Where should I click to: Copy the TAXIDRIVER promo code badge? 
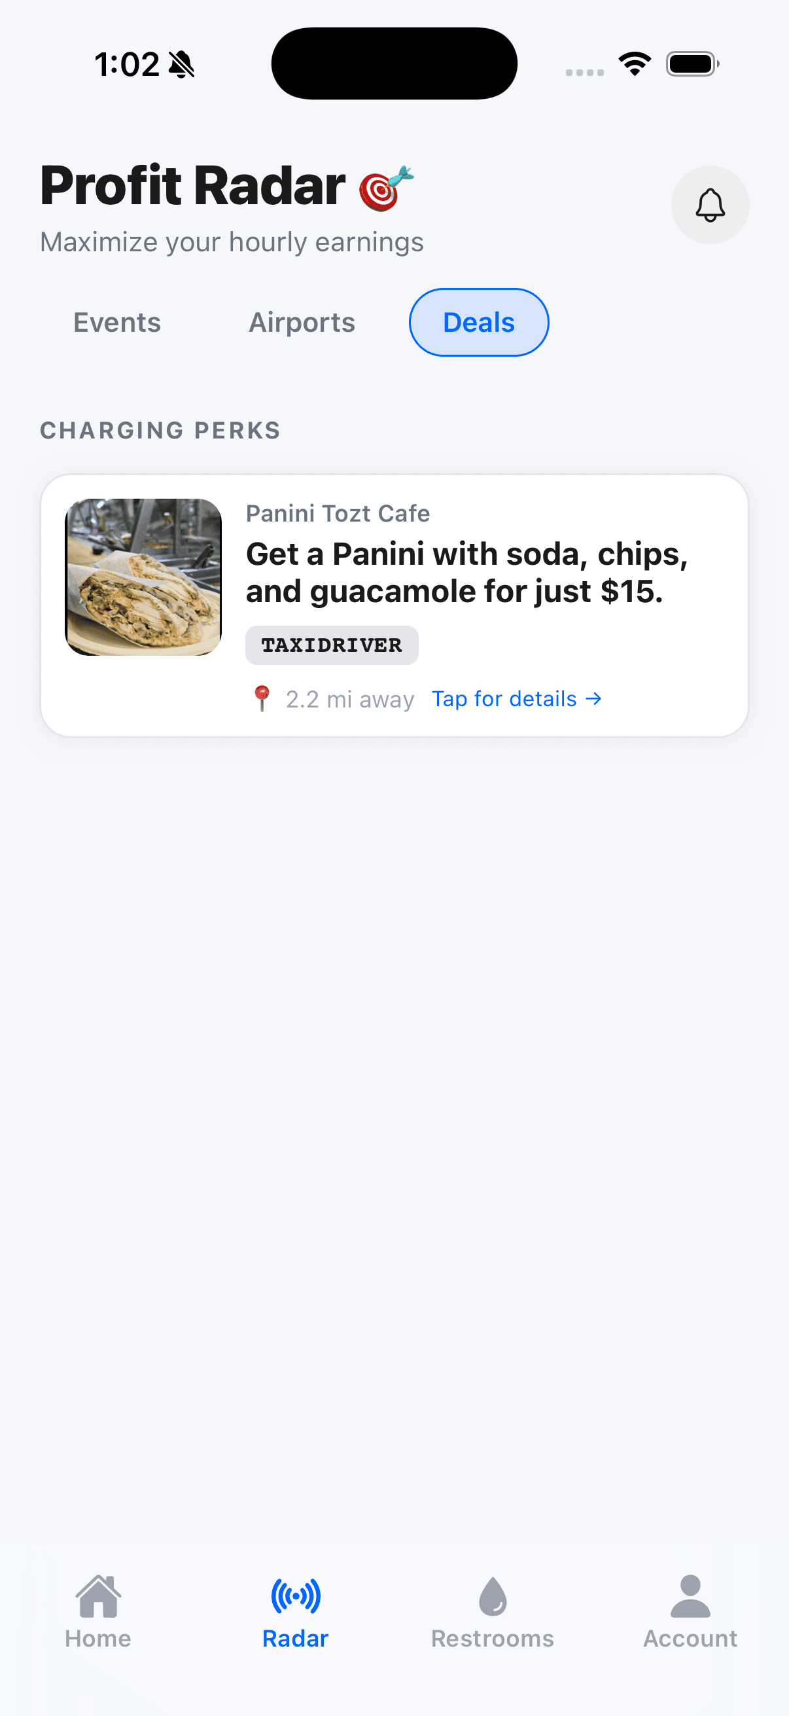tap(332, 645)
